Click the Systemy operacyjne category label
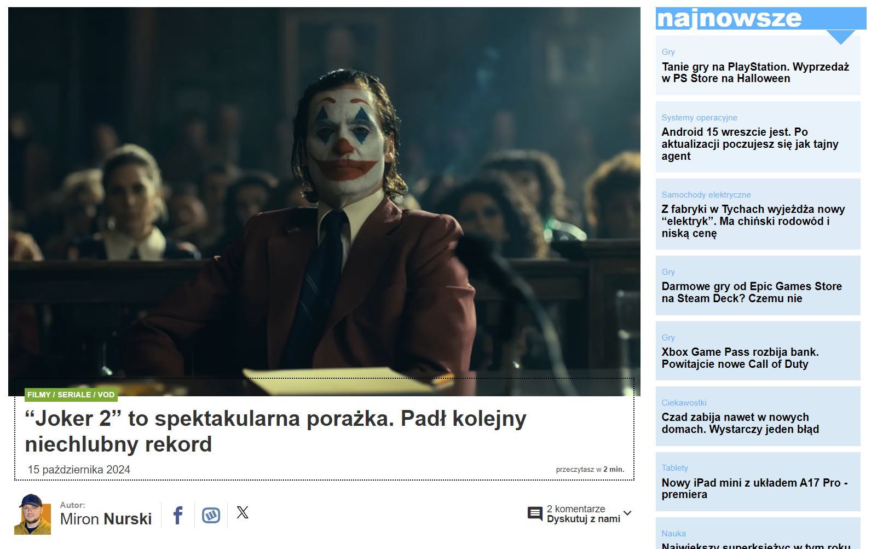This screenshot has width=877, height=549. click(x=699, y=118)
